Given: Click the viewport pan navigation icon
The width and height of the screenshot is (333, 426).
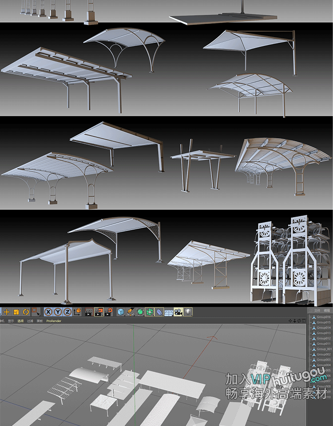Looking at the screenshot, I should 291,320.
